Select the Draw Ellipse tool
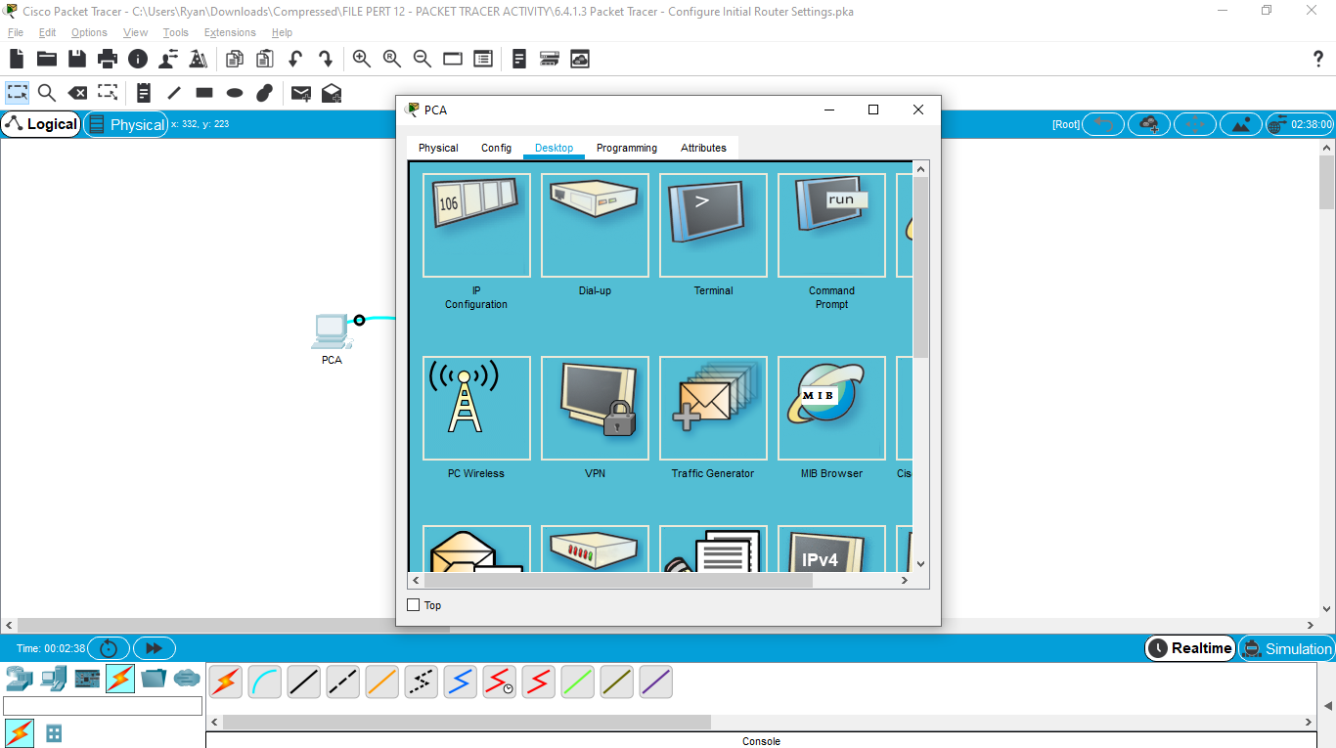 235,93
